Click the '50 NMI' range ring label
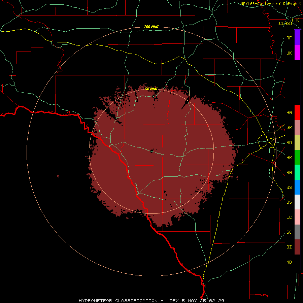303x303 pixels. pos(151,89)
